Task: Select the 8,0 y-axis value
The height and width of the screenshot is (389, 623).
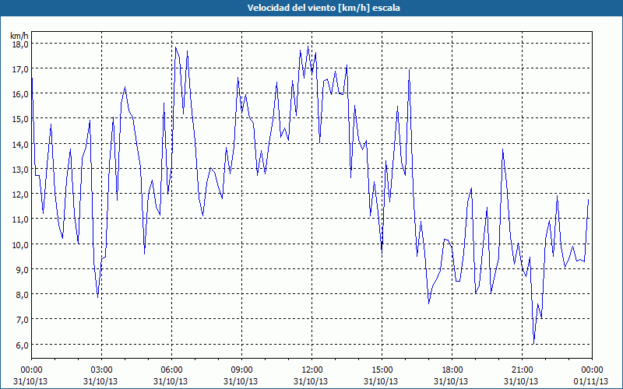Action: tap(23, 295)
